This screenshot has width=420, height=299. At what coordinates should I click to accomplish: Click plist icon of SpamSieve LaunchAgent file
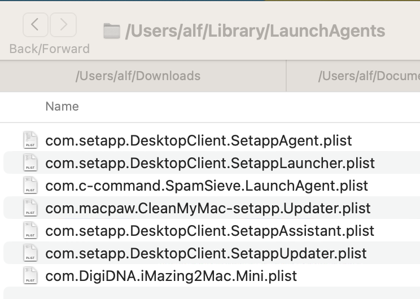[x=30, y=185]
